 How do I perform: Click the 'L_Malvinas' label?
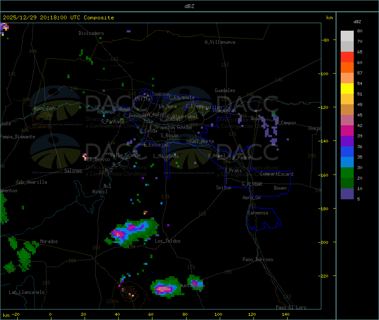[x=166, y=156]
